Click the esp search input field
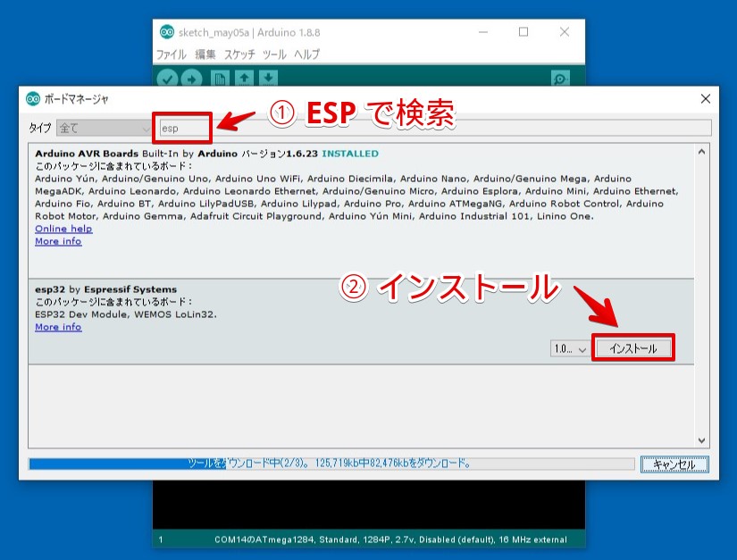Screen dimensions: 737x560 pyautogui.click(x=435, y=128)
